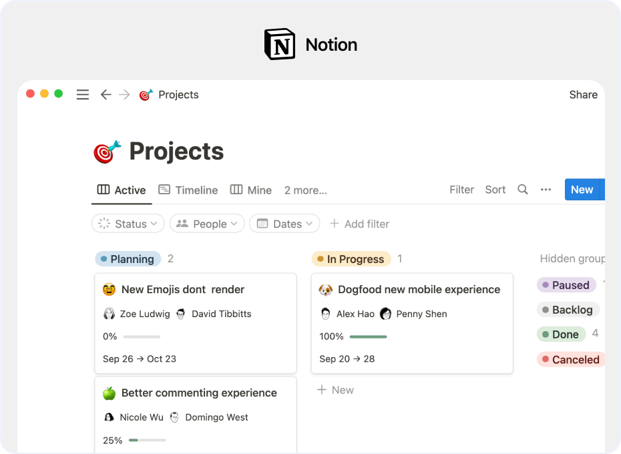Click the 100% progress bar
Image resolution: width=621 pixels, height=454 pixels.
pos(369,336)
